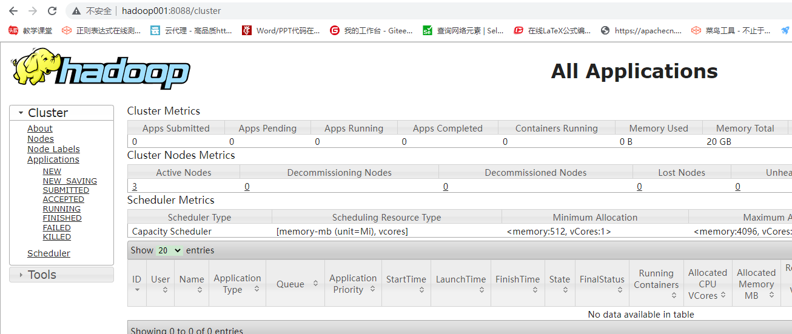Sort table by Allocated Memory MB column
This screenshot has height=334, width=792.
point(756,283)
